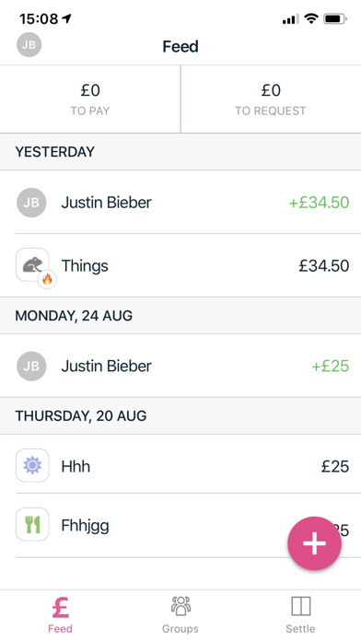This screenshot has height=641, width=361.
Task: Open the Things £34.50 expense
Action: 180,265
